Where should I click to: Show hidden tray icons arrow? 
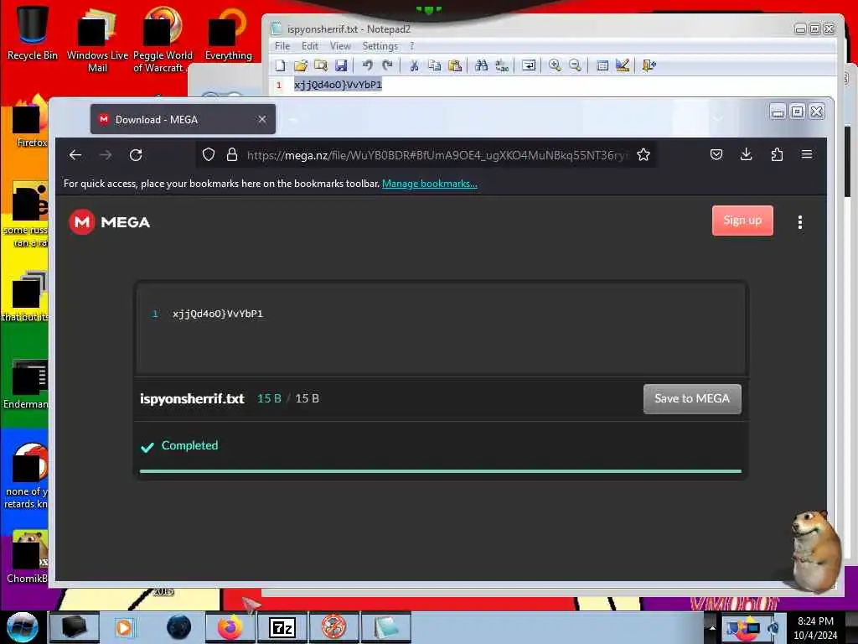point(712,627)
